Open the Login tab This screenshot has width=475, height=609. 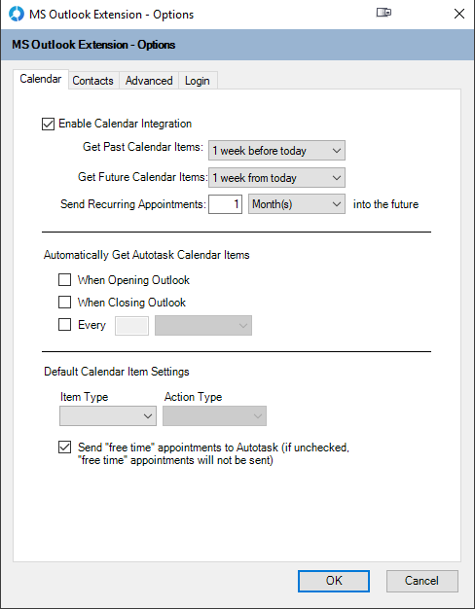click(x=198, y=81)
